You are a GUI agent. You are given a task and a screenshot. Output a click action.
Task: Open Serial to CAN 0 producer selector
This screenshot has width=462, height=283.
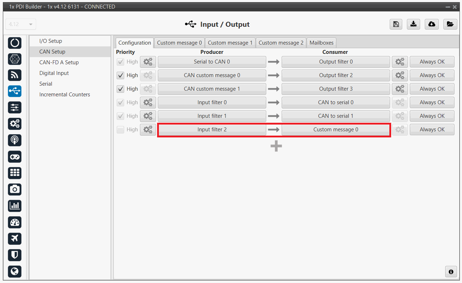click(212, 62)
